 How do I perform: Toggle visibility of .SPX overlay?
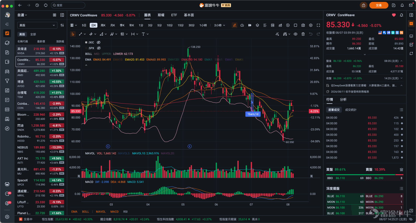99,48
